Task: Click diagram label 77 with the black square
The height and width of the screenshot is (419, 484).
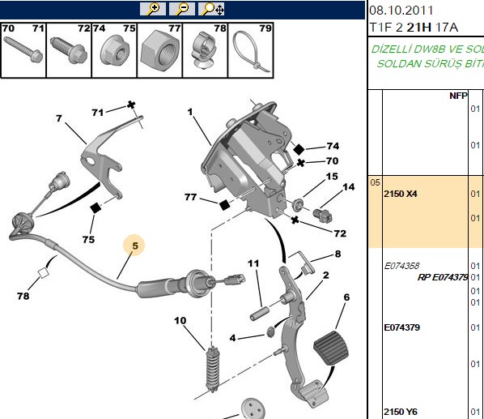Action: point(190,197)
